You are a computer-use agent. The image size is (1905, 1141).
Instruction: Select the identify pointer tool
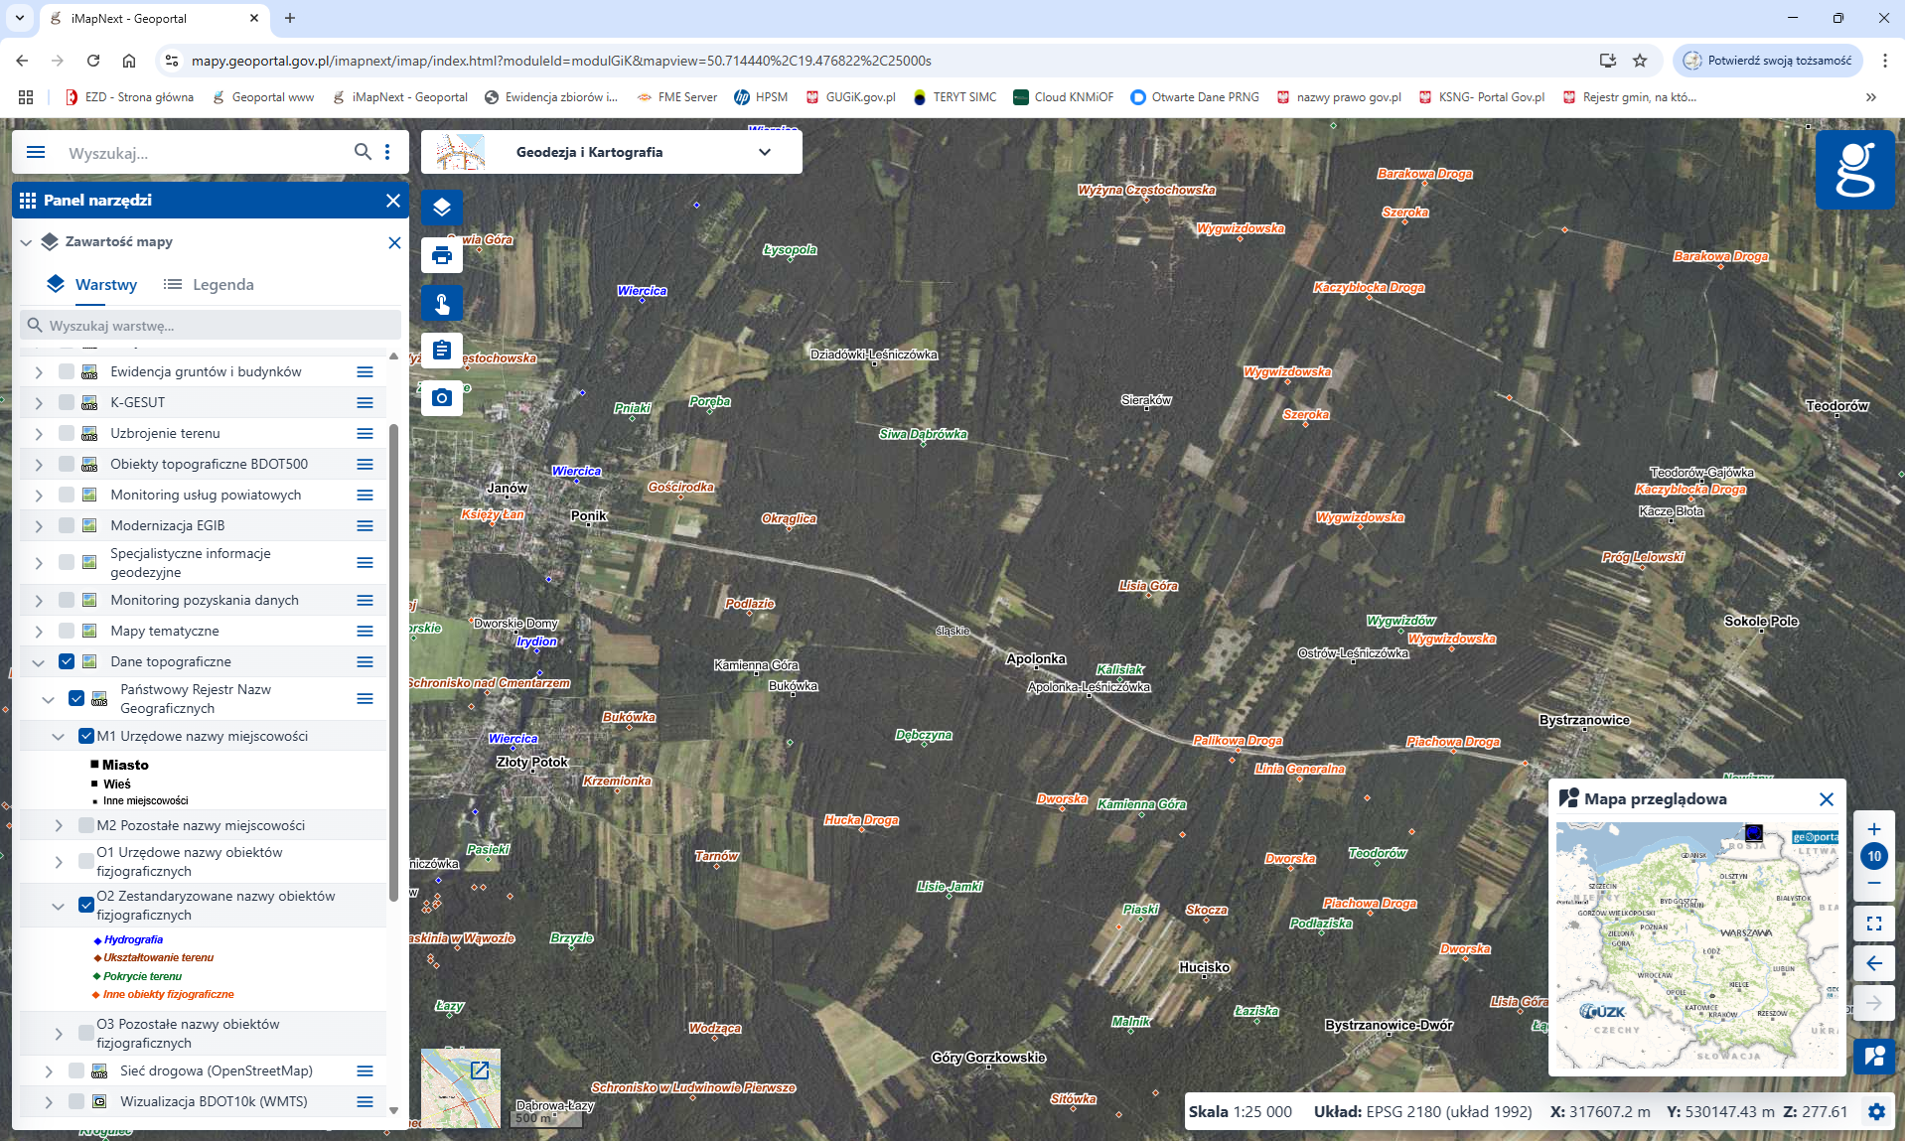coord(442,304)
